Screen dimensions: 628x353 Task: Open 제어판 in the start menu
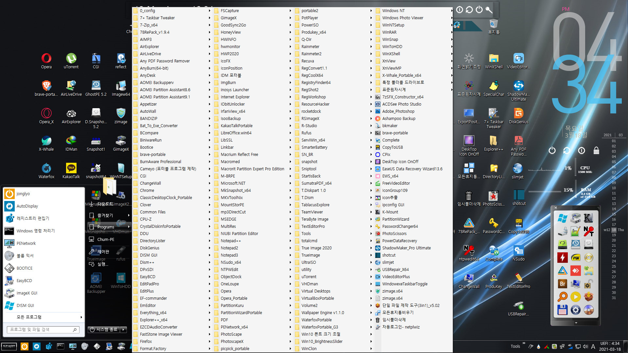(109, 251)
